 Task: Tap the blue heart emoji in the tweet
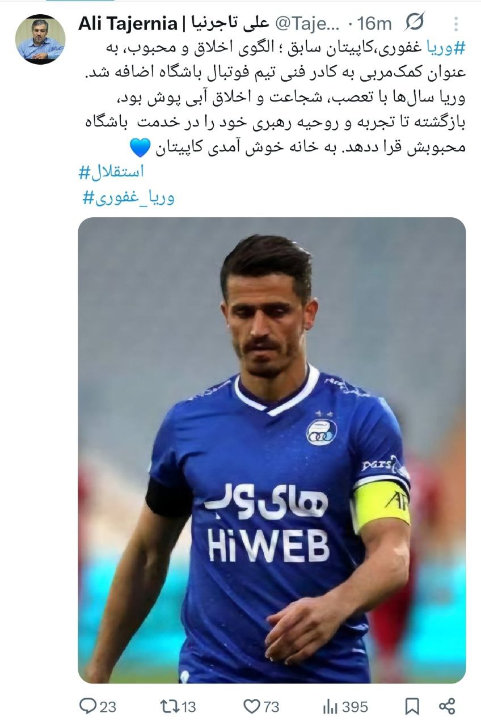(x=140, y=147)
